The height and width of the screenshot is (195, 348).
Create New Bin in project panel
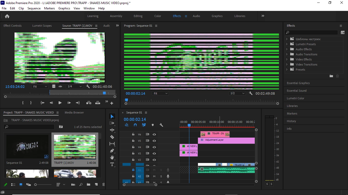pyautogui.click(x=88, y=185)
